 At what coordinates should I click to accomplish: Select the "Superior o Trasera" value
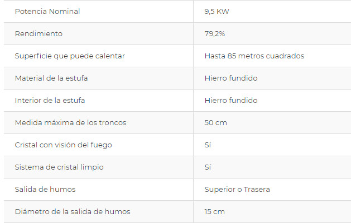coord(237,189)
